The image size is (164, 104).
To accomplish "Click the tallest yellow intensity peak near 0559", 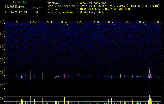I will pyautogui.click(x=150, y=99).
